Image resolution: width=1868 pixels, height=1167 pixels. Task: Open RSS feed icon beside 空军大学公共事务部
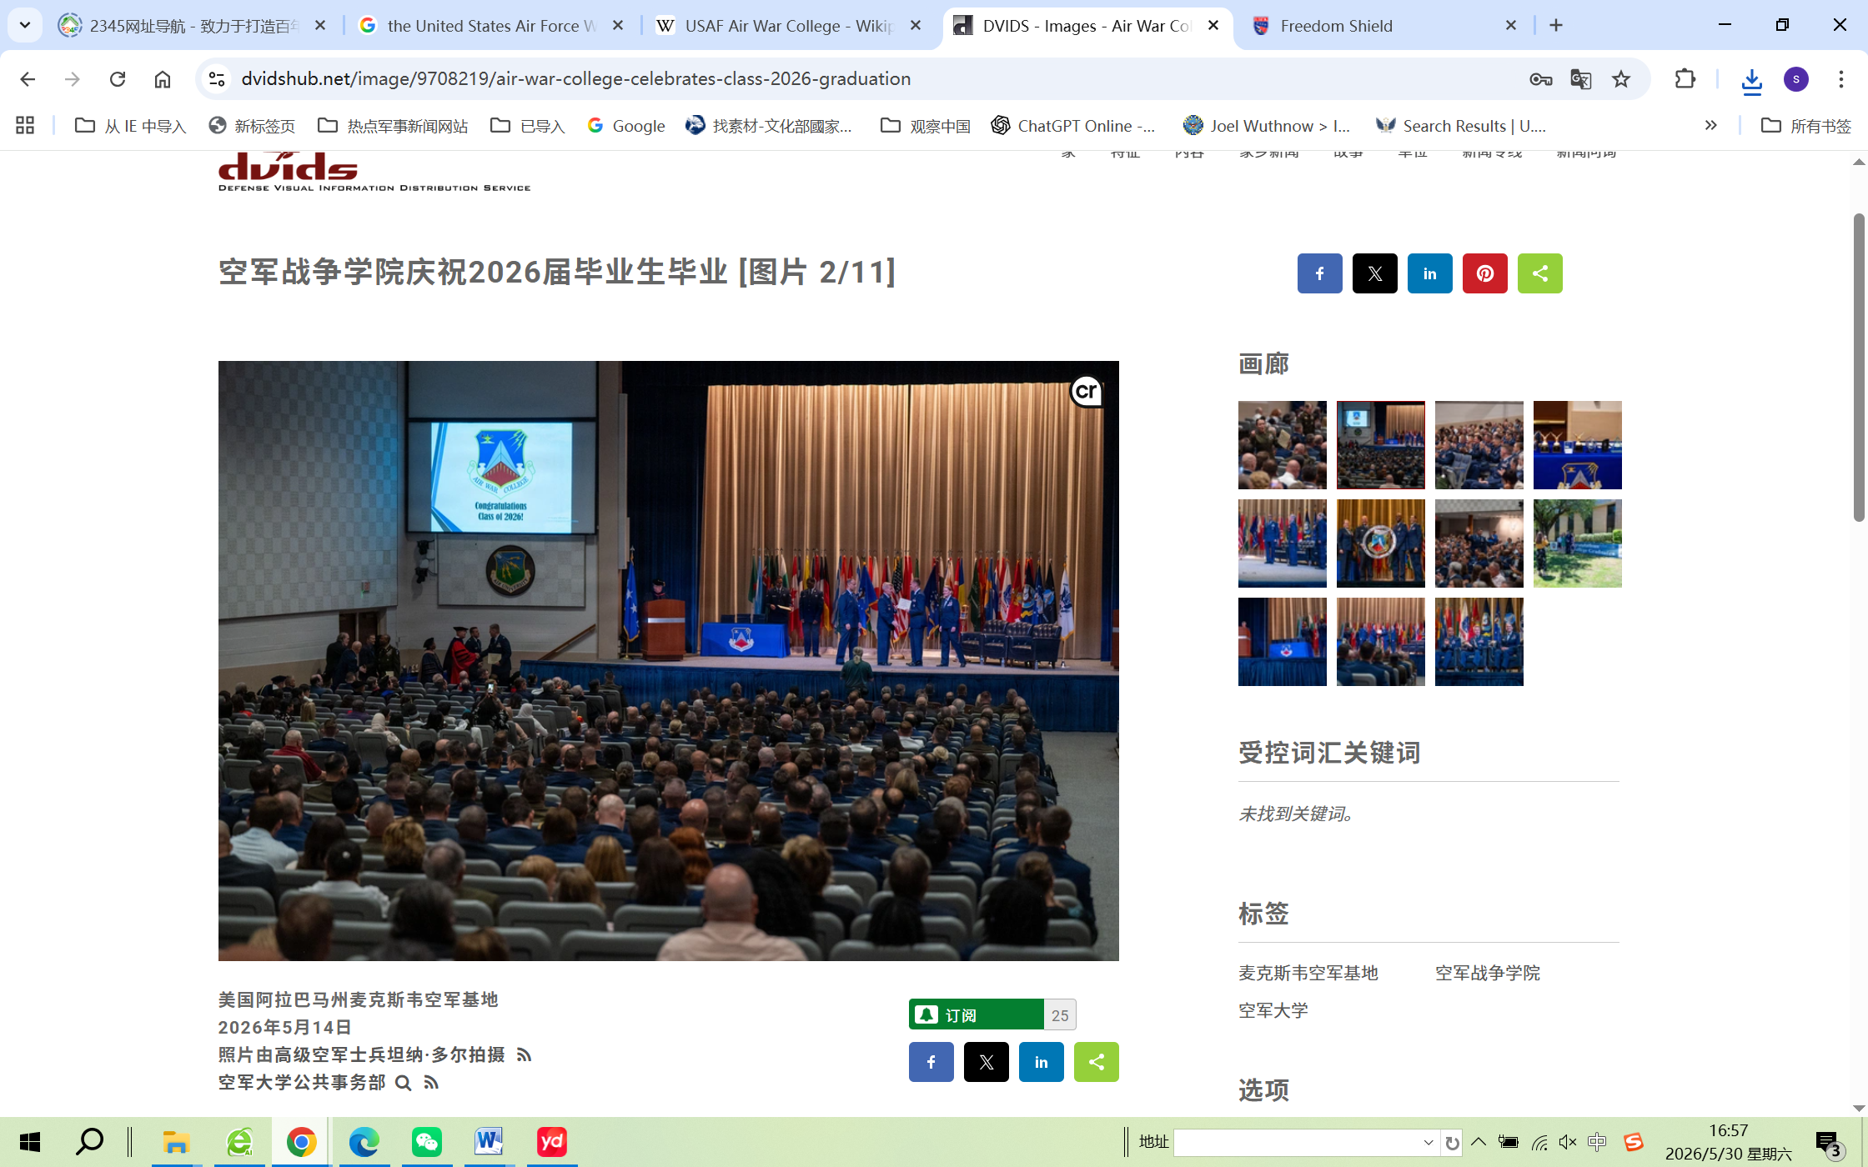point(431,1083)
